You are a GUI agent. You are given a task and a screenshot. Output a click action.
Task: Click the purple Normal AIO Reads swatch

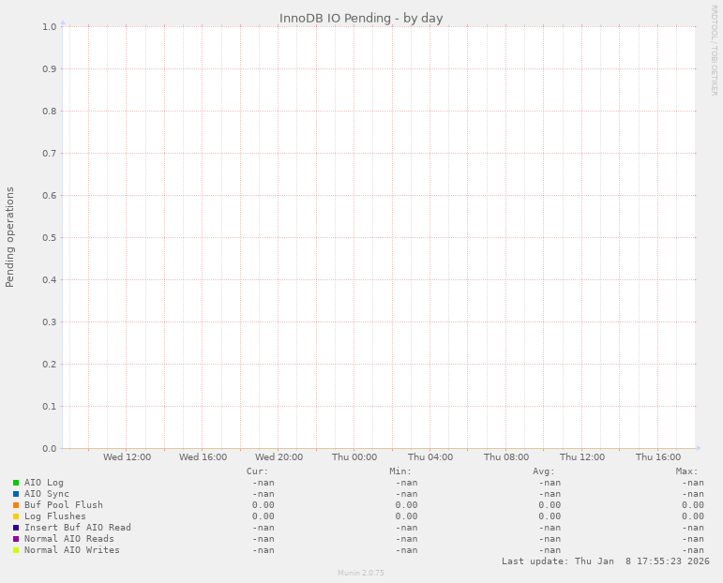point(16,539)
